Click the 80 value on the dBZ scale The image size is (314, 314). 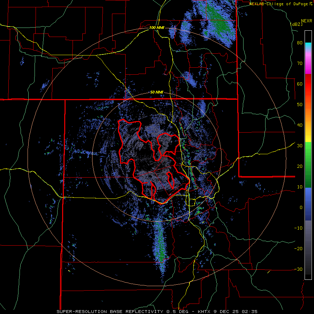tap(300, 43)
